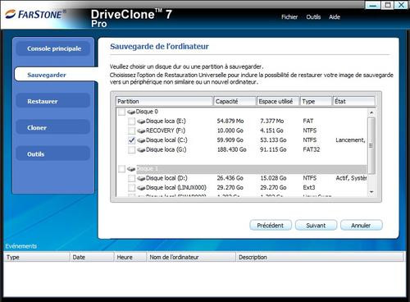Close the DriveClone window
The image size is (410, 302).
click(x=402, y=5)
